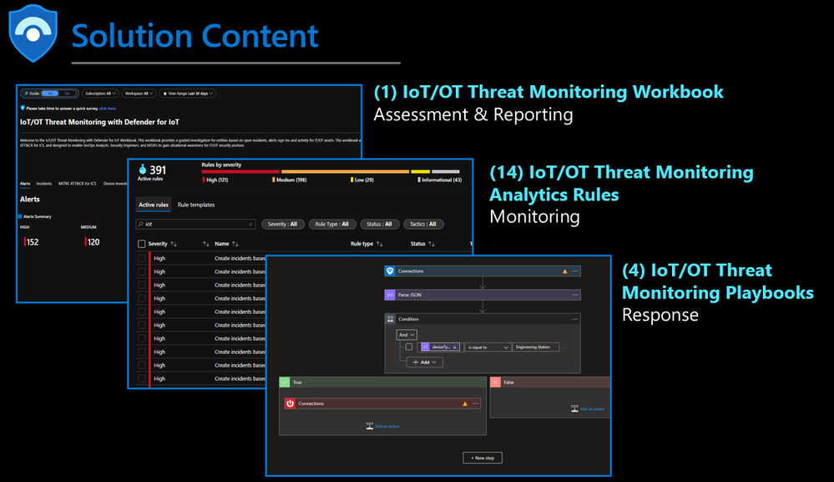
Task: Expand the Condition step header
Action: (x=483, y=319)
